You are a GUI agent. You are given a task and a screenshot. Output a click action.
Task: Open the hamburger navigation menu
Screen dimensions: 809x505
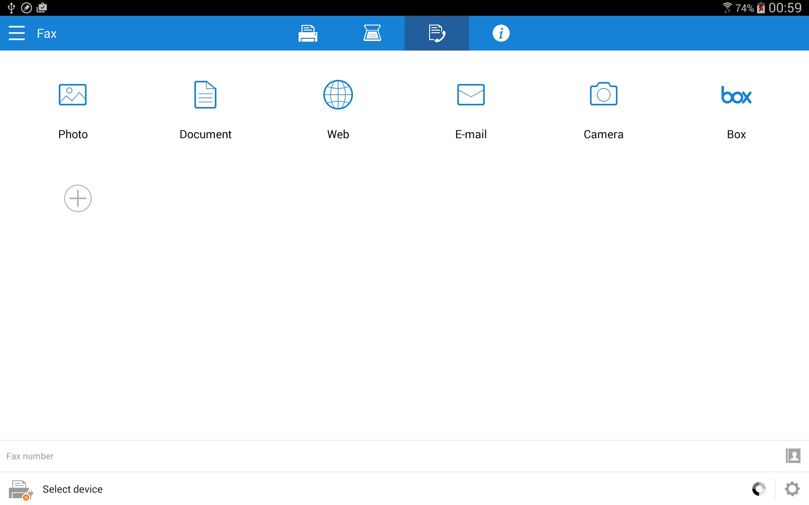point(17,33)
